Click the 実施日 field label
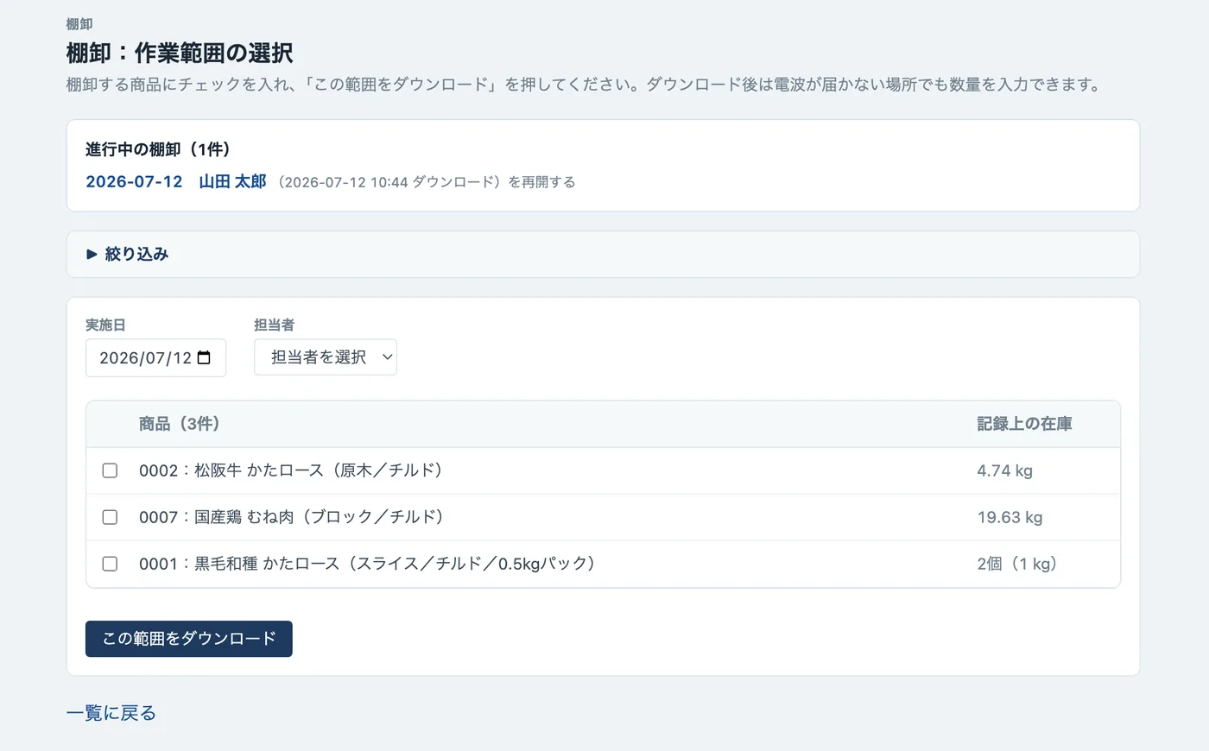This screenshot has width=1209, height=751. (105, 325)
